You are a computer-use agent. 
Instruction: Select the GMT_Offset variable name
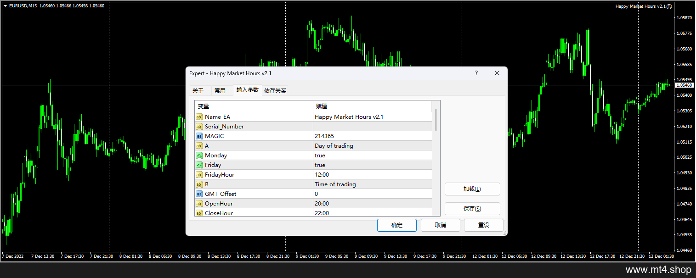(221, 194)
